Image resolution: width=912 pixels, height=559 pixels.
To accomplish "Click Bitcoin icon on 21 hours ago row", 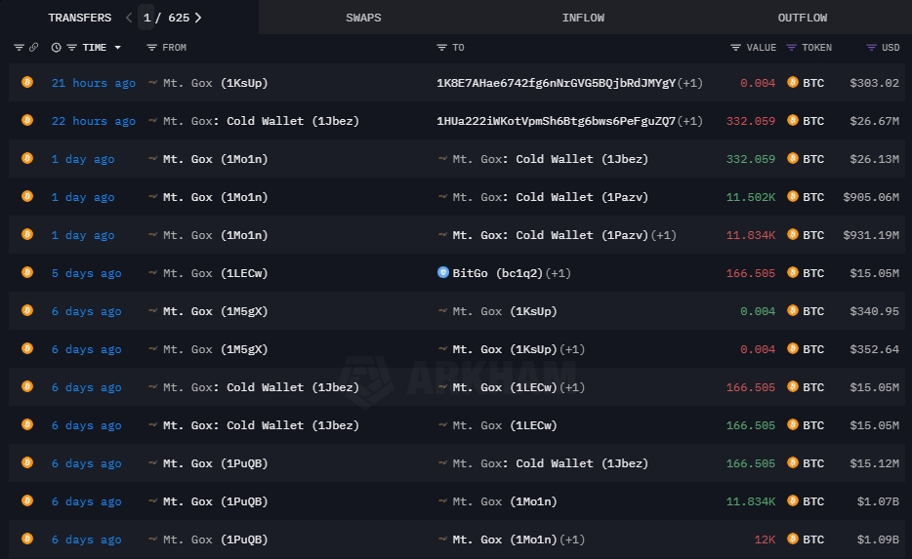I will 27,82.
